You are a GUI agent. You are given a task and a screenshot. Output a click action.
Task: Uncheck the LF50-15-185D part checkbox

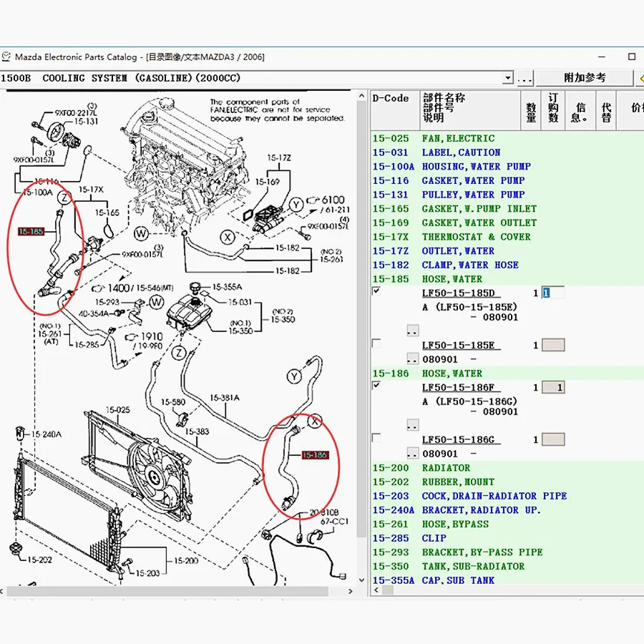tap(376, 291)
